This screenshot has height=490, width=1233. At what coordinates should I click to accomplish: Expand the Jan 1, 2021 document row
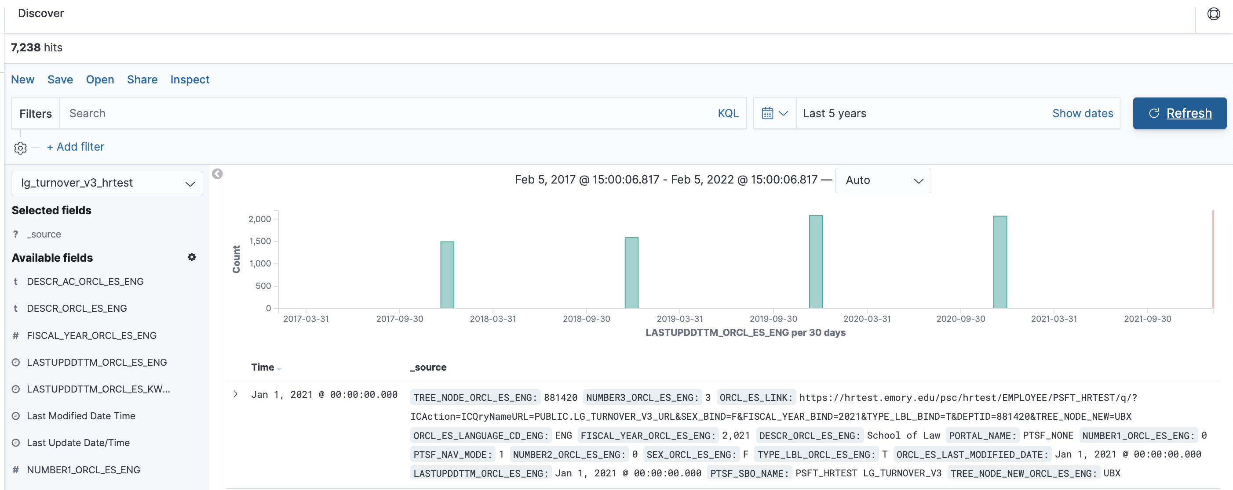pos(236,394)
